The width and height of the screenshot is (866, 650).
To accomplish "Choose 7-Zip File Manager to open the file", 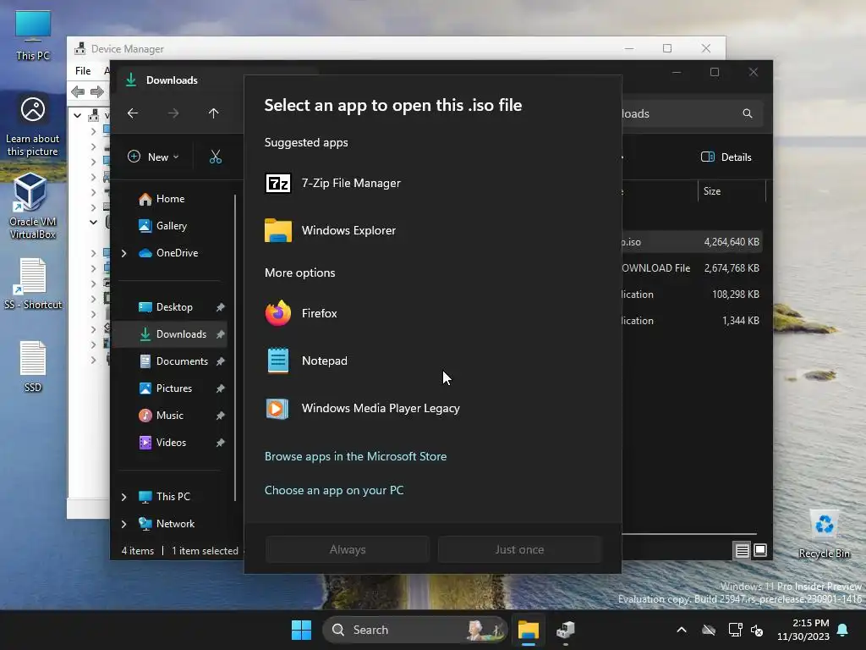I will pos(433,183).
